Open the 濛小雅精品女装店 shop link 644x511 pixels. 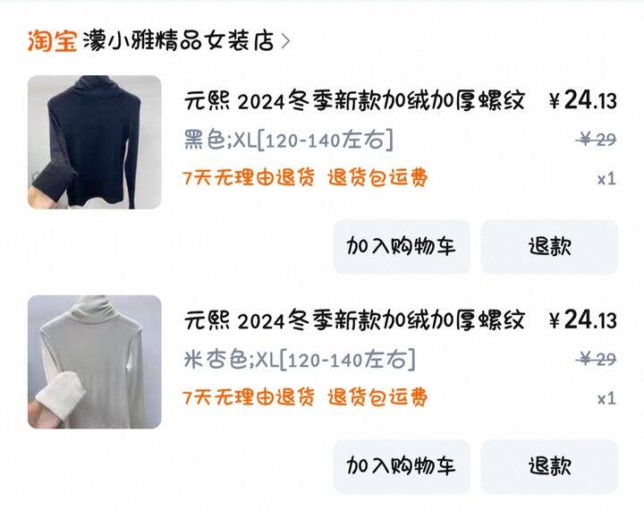[x=179, y=41]
